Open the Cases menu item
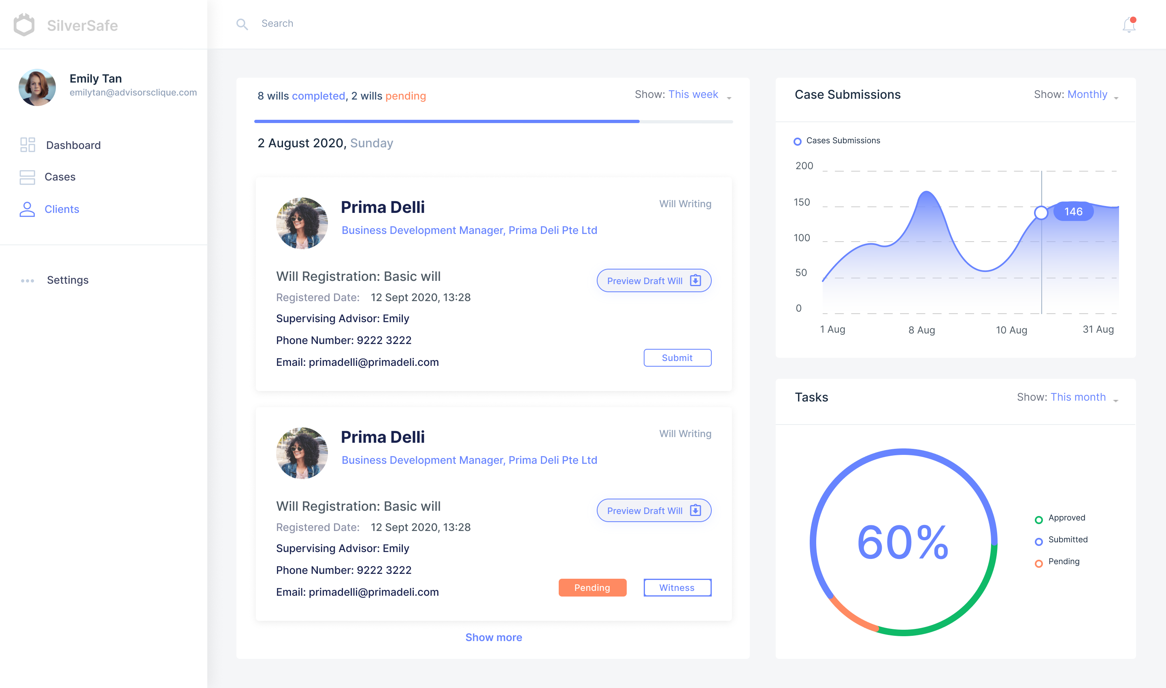Image resolution: width=1166 pixels, height=688 pixels. 60,177
